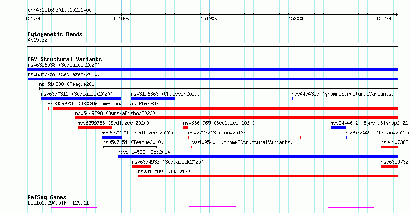Screen dimensions: 411x213
Task: Open the nsv4474357 (gnomADStructuralVariants) label
Action: 343,94
